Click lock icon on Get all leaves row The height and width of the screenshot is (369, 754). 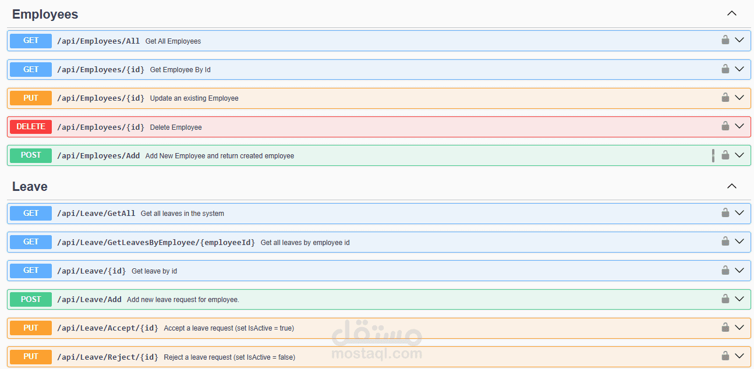725,213
